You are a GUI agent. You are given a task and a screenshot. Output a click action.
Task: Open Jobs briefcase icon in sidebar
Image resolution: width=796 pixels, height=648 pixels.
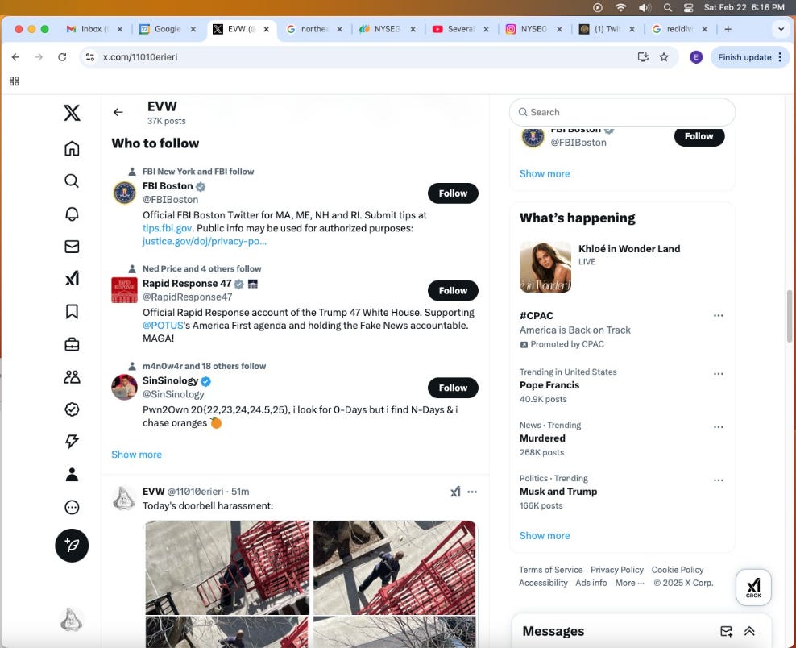72,344
